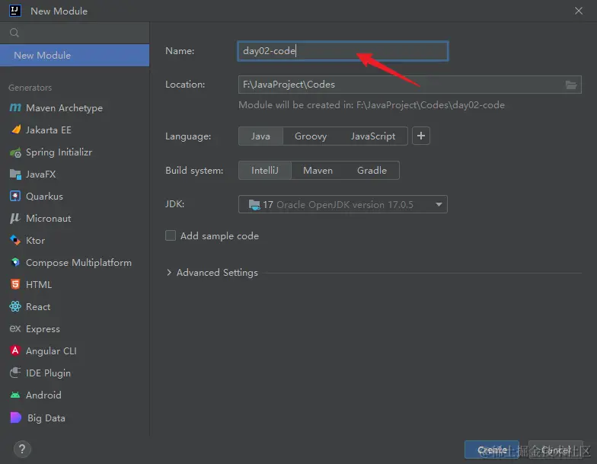Select the Android generator
597x464 pixels.
pos(35,395)
